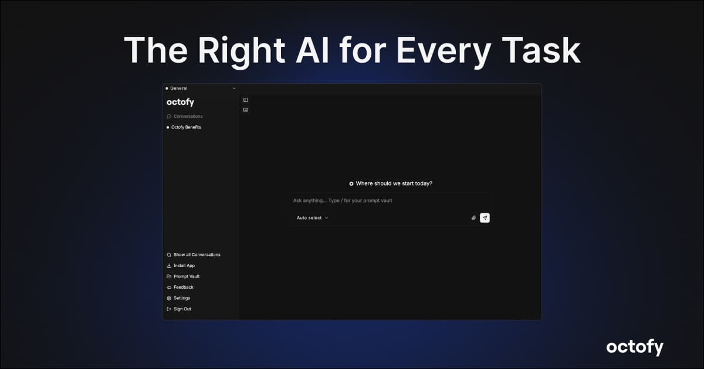Open the Prompt Vault
This screenshot has width=704, height=369.
tap(183, 276)
